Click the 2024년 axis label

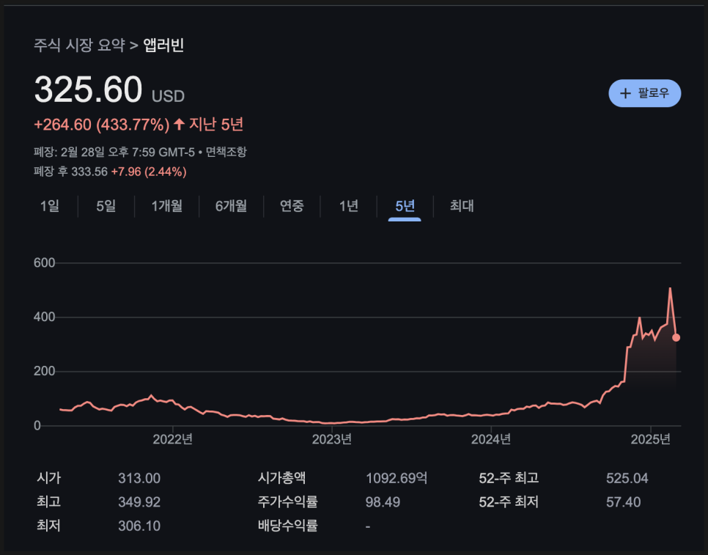point(491,439)
